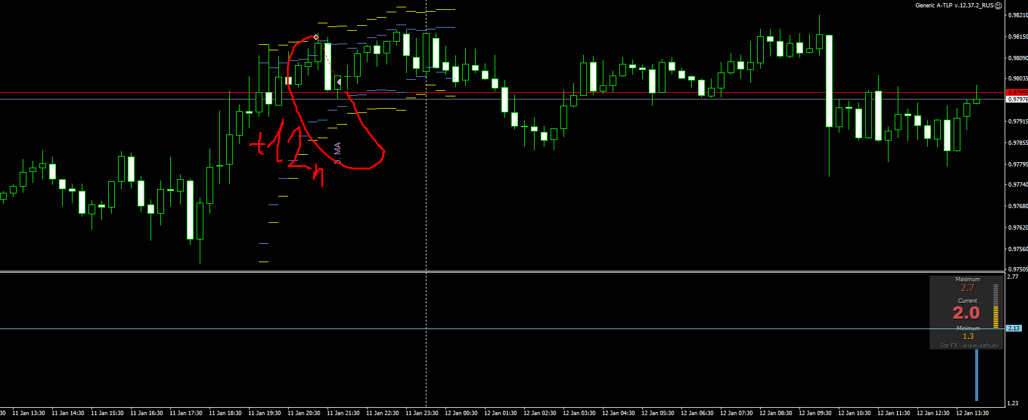Click the light-blue 2.13 level label

pyautogui.click(x=1013, y=329)
